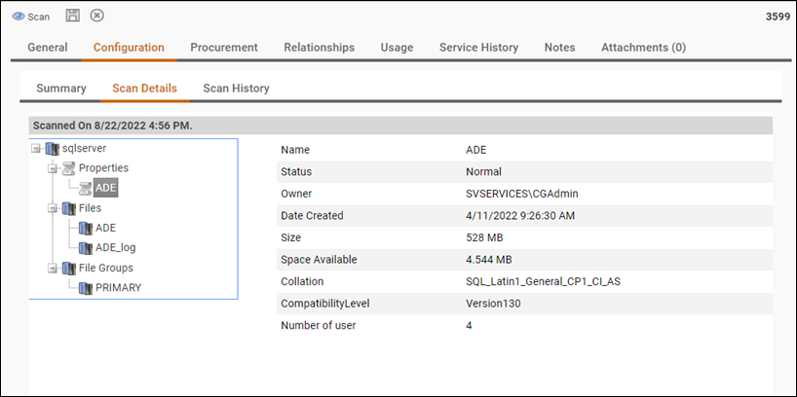Viewport: 797px width, 397px height.
Task: Select the PRIMARY tree item label
Action: point(118,288)
